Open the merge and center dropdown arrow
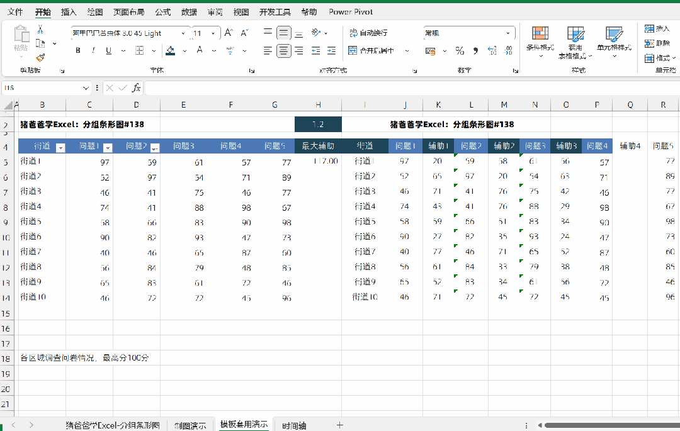The image size is (680, 431). 407,51
